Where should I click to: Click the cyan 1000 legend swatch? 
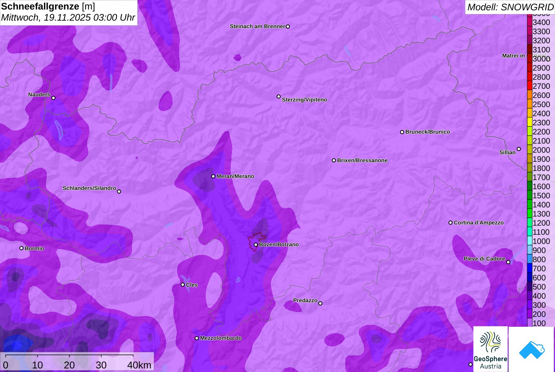tap(530, 241)
